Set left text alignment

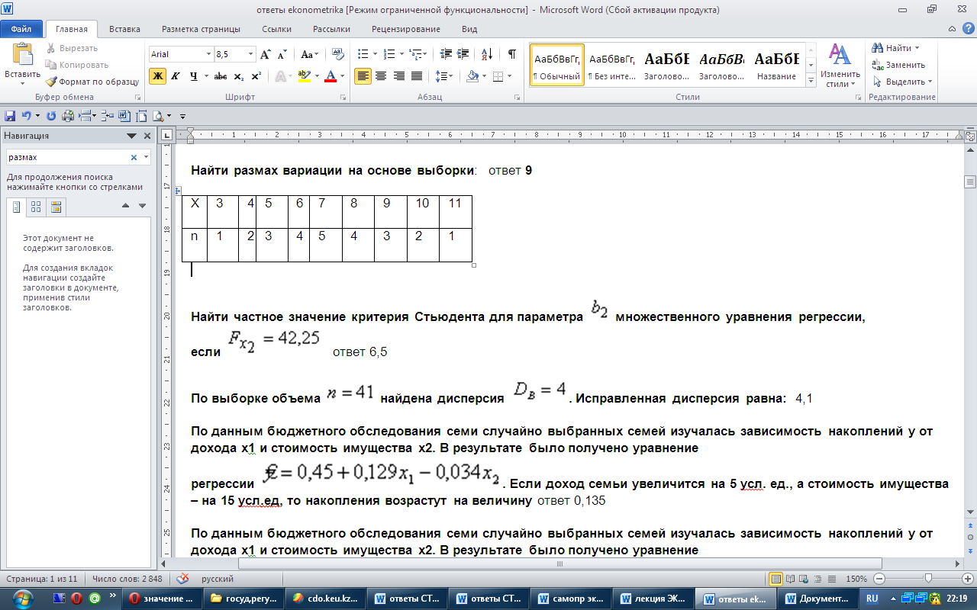click(x=363, y=76)
